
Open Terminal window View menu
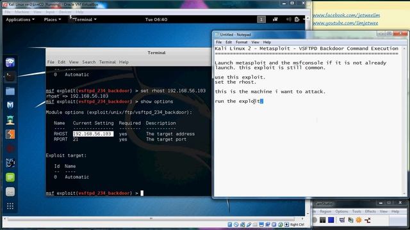click(x=74, y=62)
